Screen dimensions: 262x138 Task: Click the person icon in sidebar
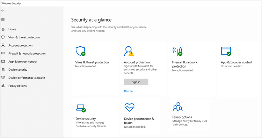[3, 45]
